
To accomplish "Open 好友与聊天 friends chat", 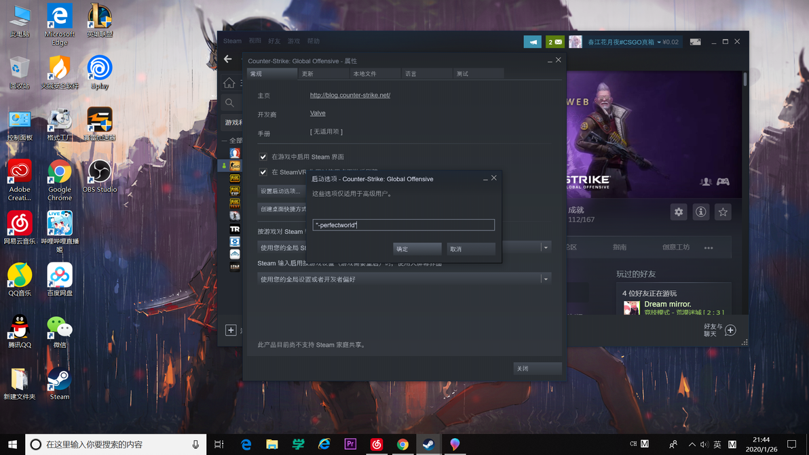I will click(x=719, y=330).
